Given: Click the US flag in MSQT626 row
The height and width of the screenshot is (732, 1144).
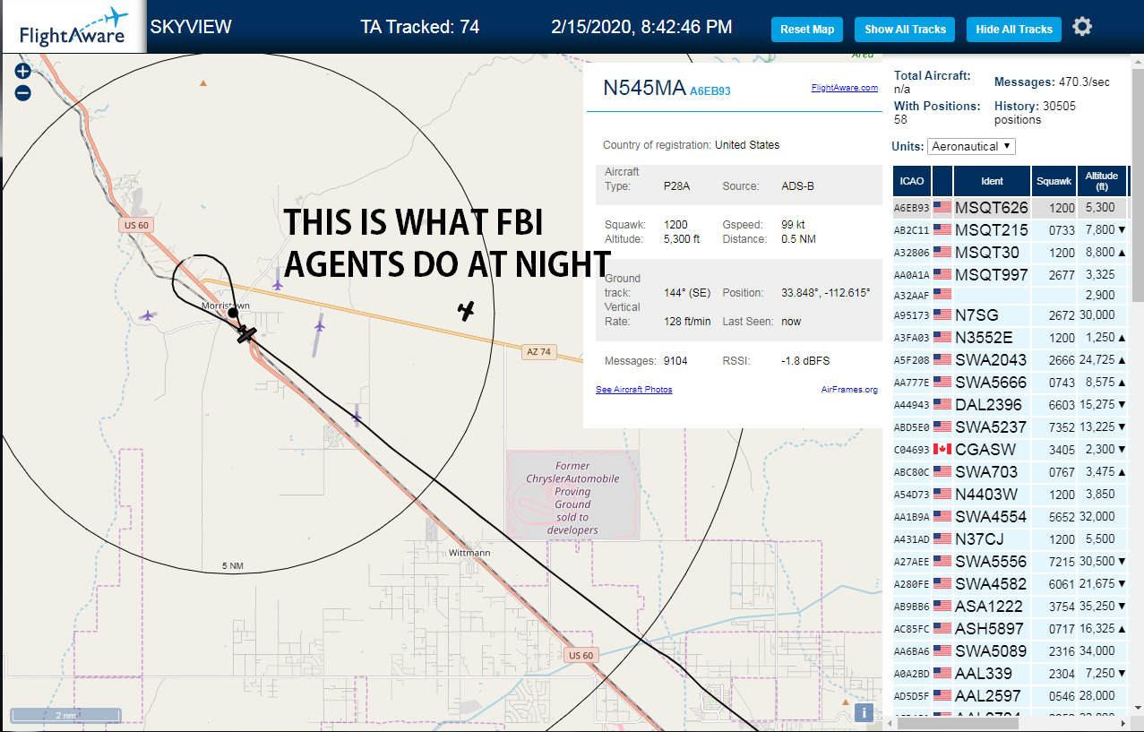Looking at the screenshot, I should point(942,208).
